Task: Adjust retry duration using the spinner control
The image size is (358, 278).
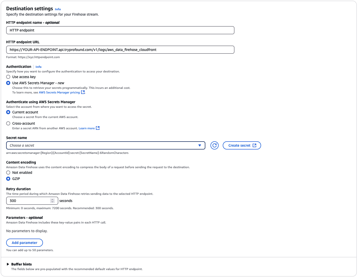Action: 53,201
